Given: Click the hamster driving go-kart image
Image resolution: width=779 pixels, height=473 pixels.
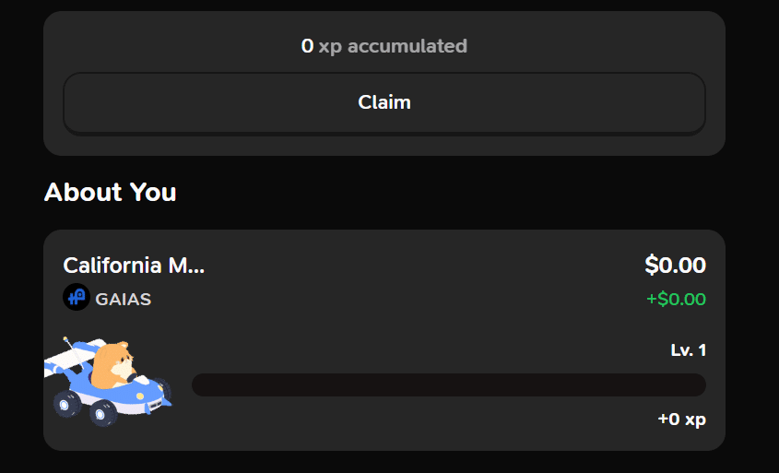Looking at the screenshot, I should pos(108,381).
